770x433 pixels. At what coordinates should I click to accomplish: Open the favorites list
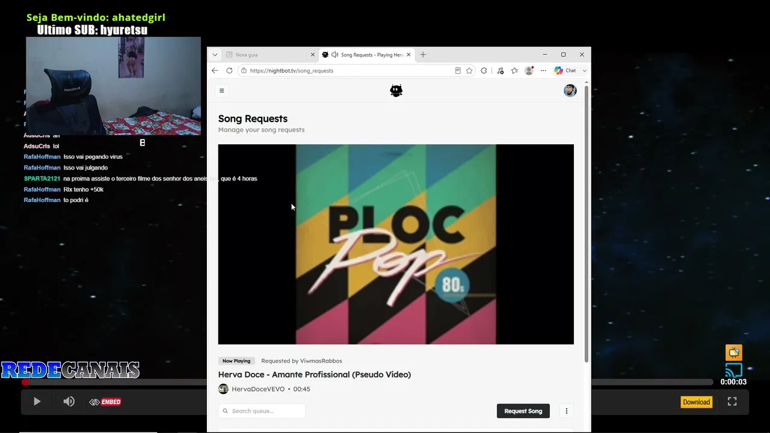tap(514, 70)
